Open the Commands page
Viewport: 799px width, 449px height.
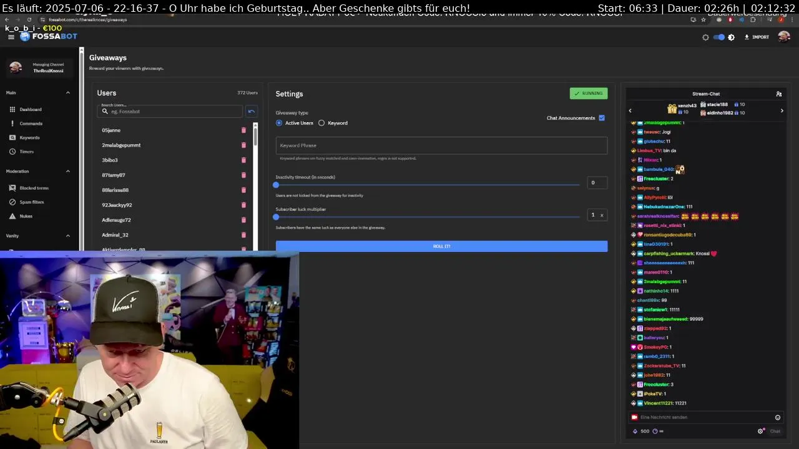31,123
